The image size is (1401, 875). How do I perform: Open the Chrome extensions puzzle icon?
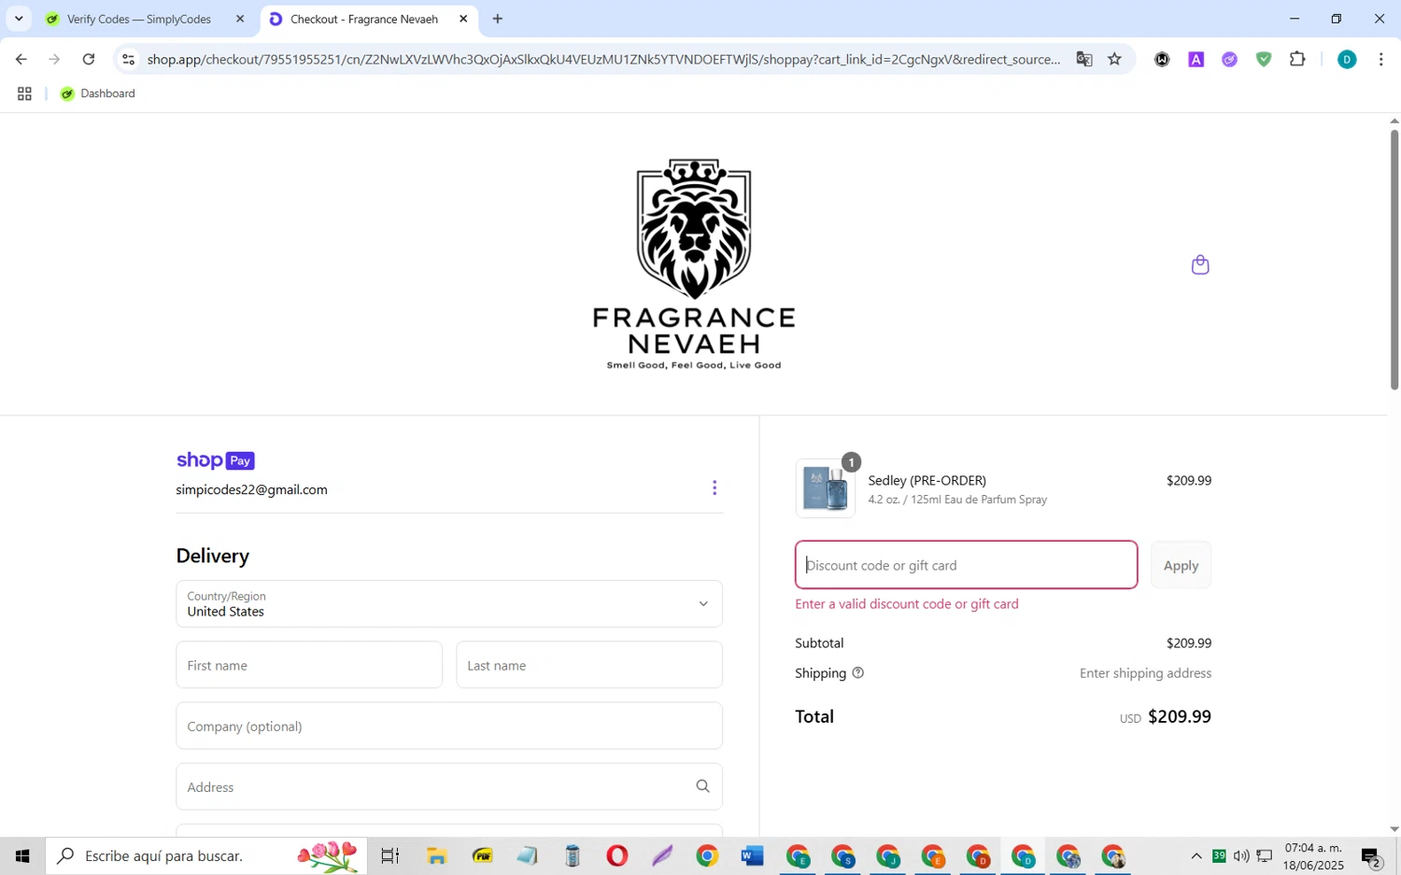point(1297,59)
